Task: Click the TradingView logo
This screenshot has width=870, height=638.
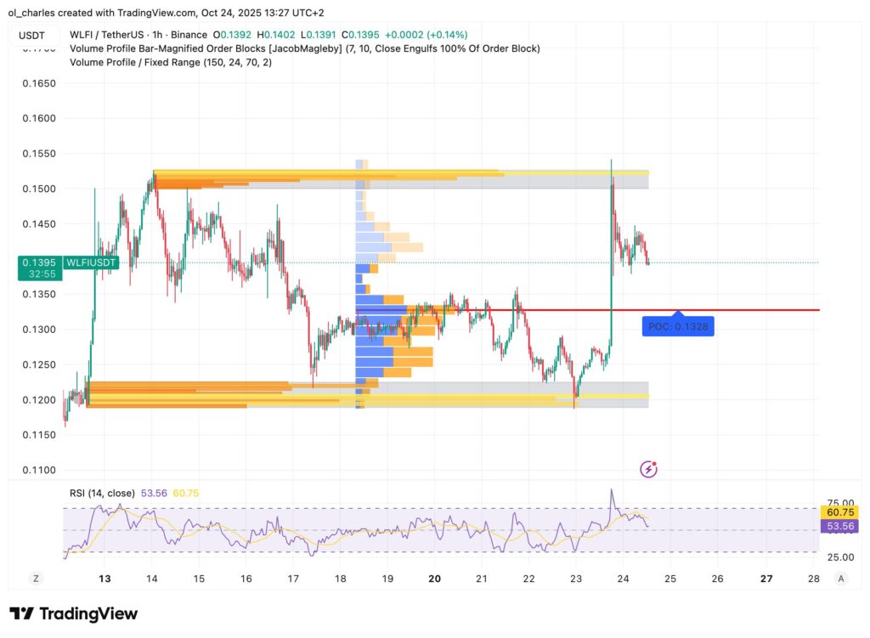Action: [x=73, y=613]
